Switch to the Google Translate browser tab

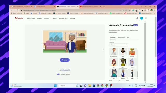click(45, 7)
